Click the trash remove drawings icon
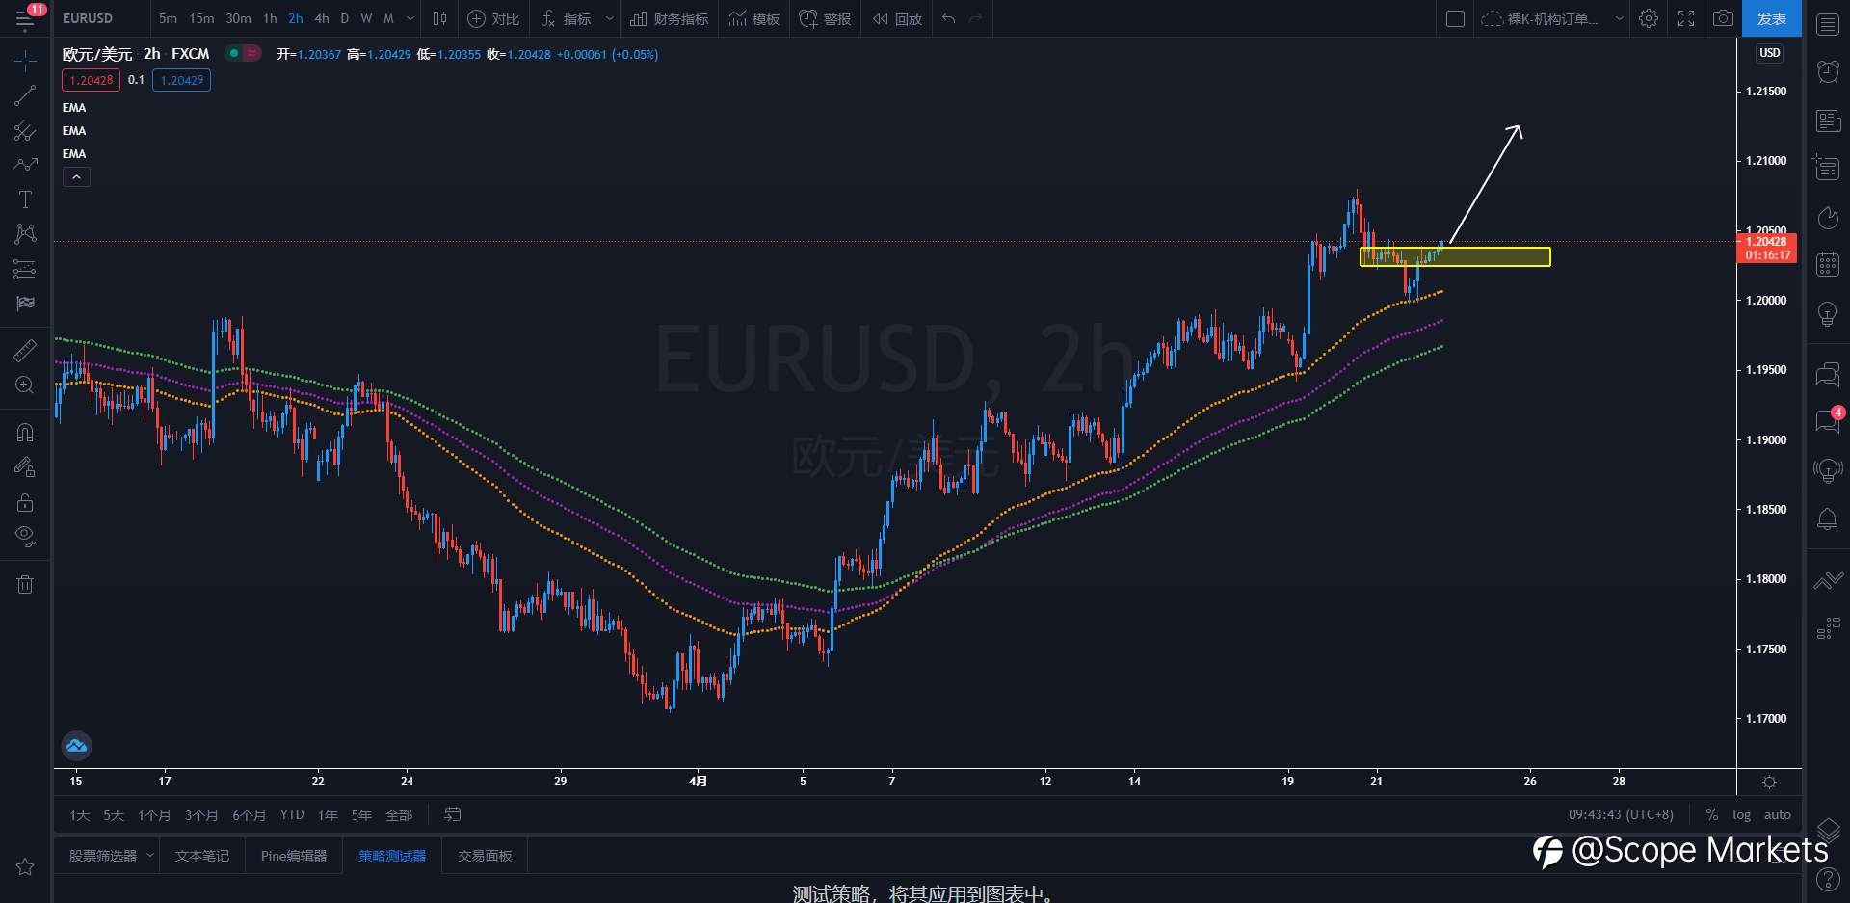The width and height of the screenshot is (1850, 903). [25, 584]
